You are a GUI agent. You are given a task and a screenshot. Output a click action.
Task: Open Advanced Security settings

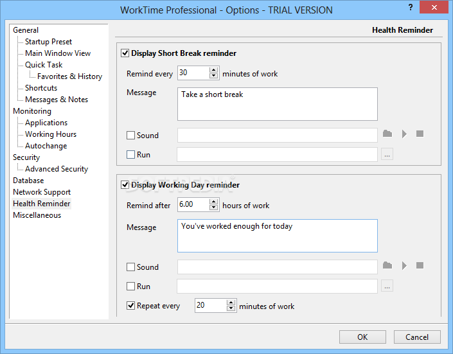coord(57,169)
